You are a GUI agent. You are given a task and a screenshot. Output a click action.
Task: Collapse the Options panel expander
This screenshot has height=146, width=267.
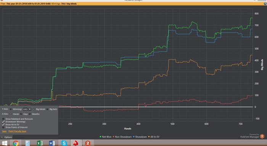click(x=2, y=137)
